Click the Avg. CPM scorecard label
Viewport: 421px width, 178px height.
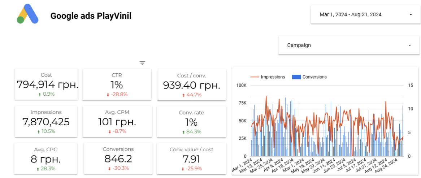tap(117, 113)
